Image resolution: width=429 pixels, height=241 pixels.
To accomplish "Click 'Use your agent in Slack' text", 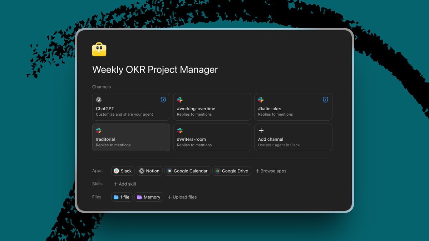I will 279,145.
